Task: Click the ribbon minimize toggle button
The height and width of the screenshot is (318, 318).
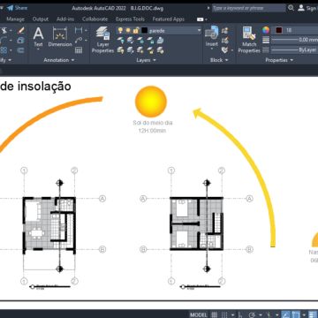Action: (x=200, y=19)
